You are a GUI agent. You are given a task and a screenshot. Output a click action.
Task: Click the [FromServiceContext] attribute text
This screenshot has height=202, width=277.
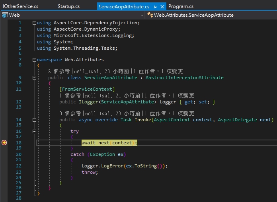pyautogui.click(x=87, y=89)
